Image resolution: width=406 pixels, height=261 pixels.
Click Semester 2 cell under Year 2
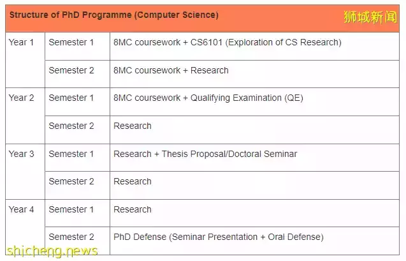click(71, 126)
